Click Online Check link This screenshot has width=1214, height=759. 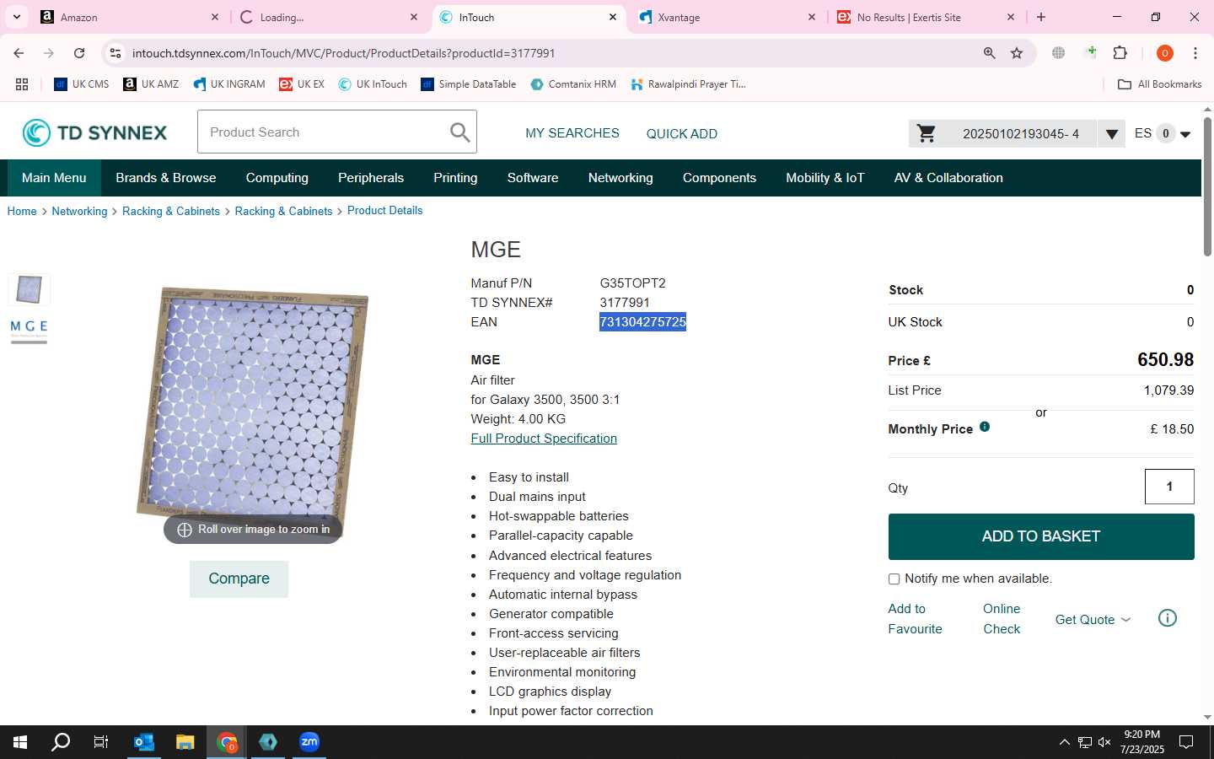1002,619
